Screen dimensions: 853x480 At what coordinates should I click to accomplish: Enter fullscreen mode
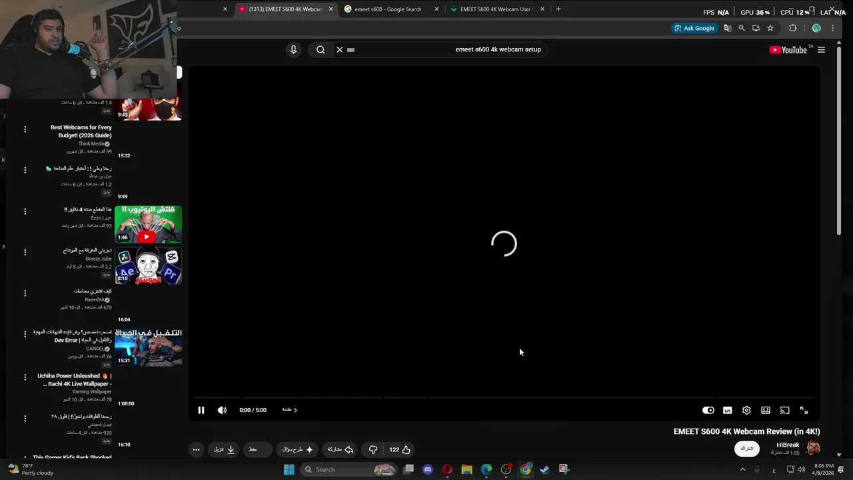(804, 410)
